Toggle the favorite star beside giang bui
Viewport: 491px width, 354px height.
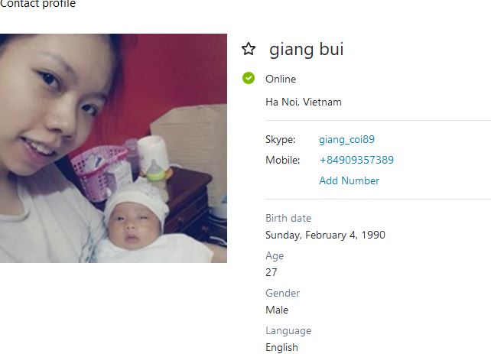249,49
